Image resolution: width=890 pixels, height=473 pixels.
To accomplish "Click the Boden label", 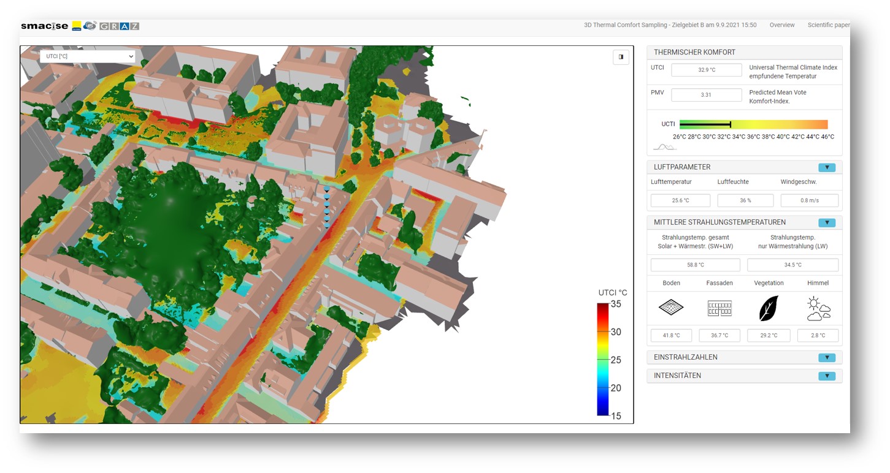I will pos(671,283).
